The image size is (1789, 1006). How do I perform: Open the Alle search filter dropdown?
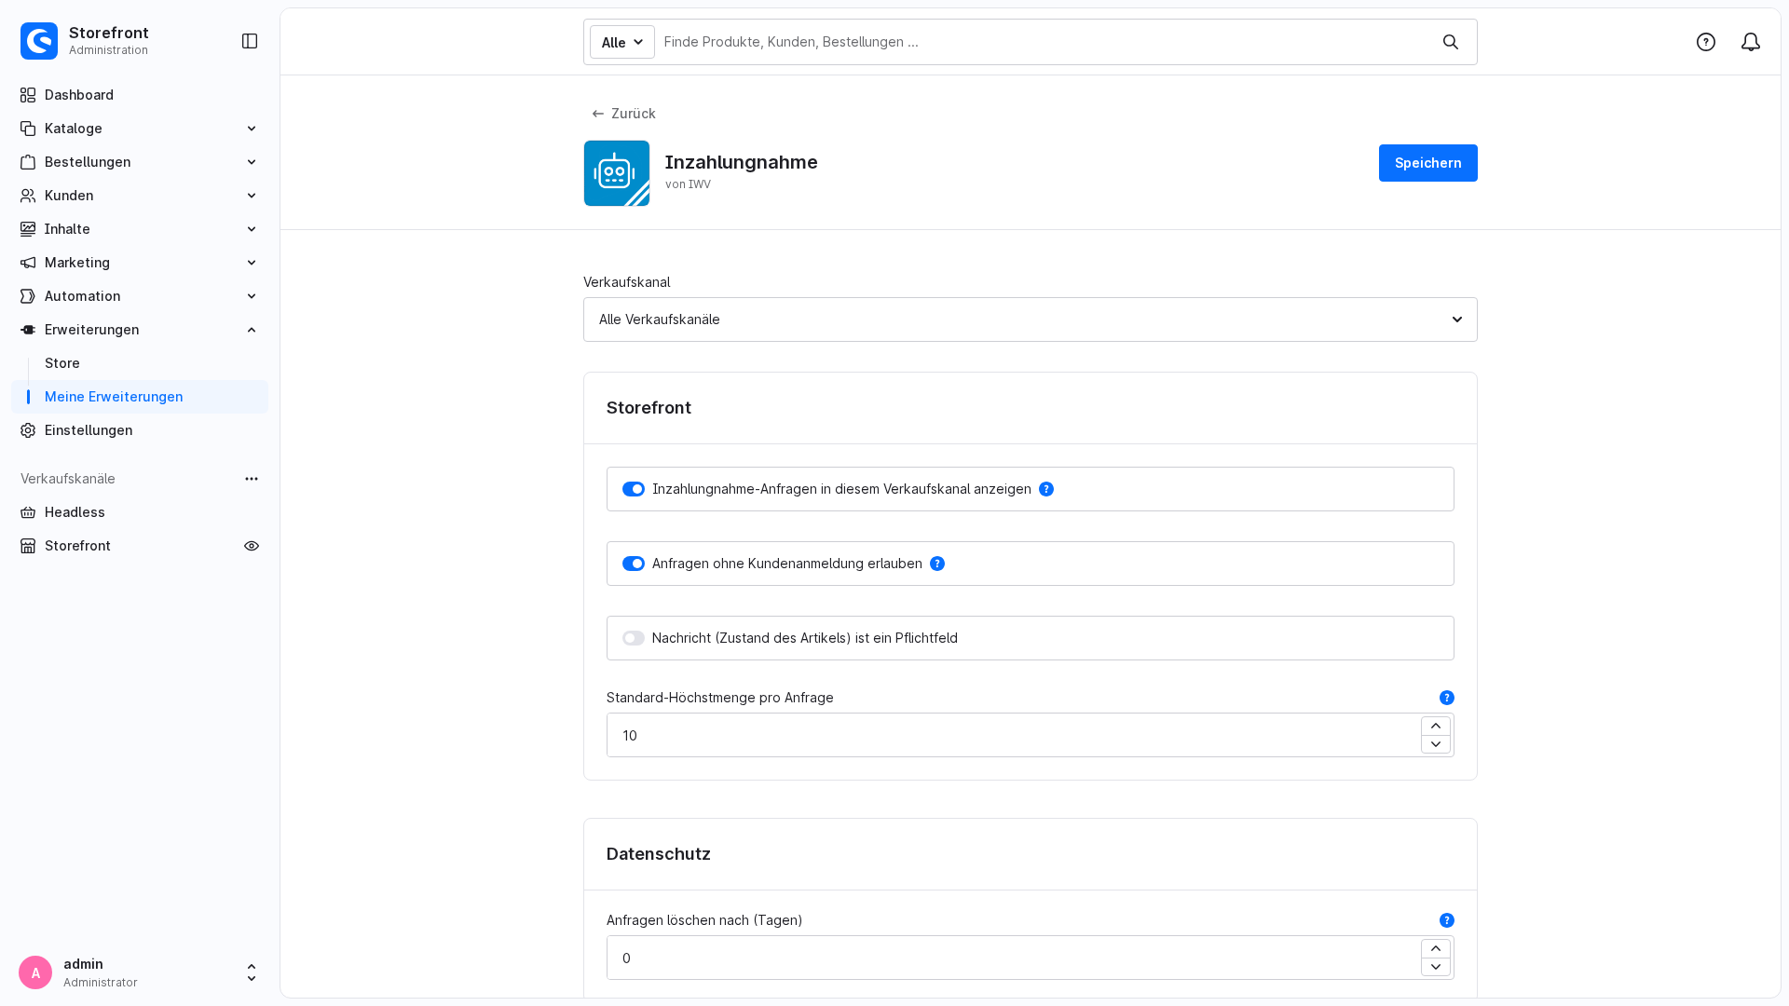point(622,42)
